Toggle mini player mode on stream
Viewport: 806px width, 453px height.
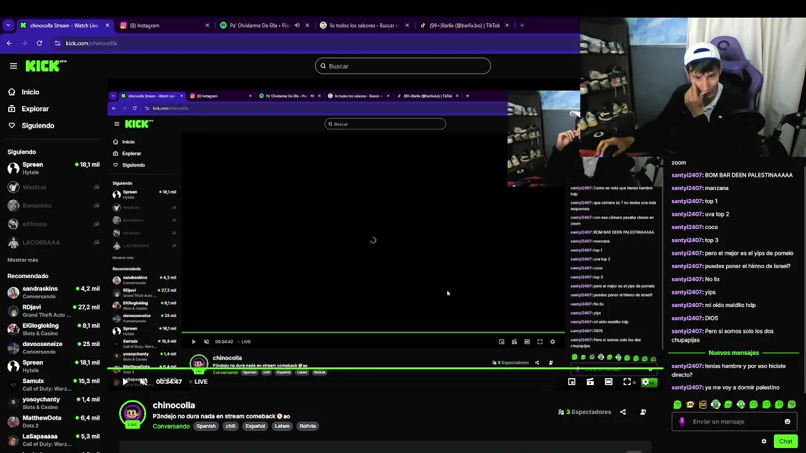pyautogui.click(x=572, y=382)
